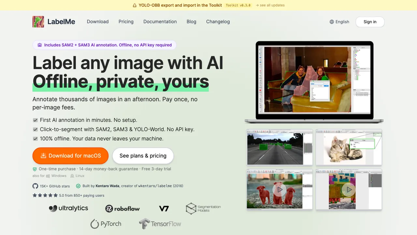The image size is (417, 235).
Task: Click the GitHub icon beside 15K+ stars
Action: point(35,186)
